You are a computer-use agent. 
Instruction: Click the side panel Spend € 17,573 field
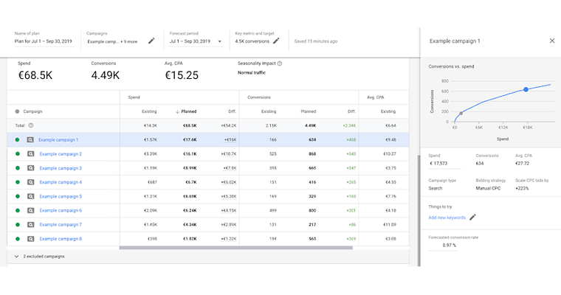(444, 164)
